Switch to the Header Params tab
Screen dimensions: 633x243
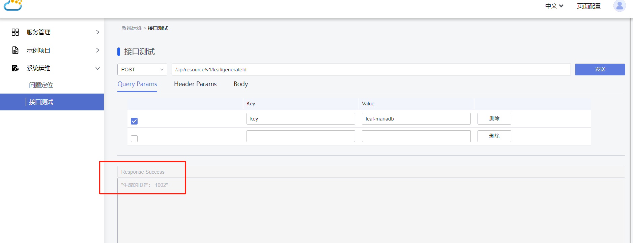[x=195, y=84]
